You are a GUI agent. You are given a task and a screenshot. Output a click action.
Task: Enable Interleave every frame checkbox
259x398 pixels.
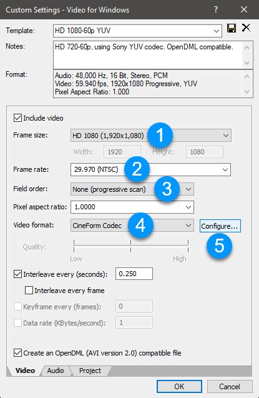(x=29, y=290)
